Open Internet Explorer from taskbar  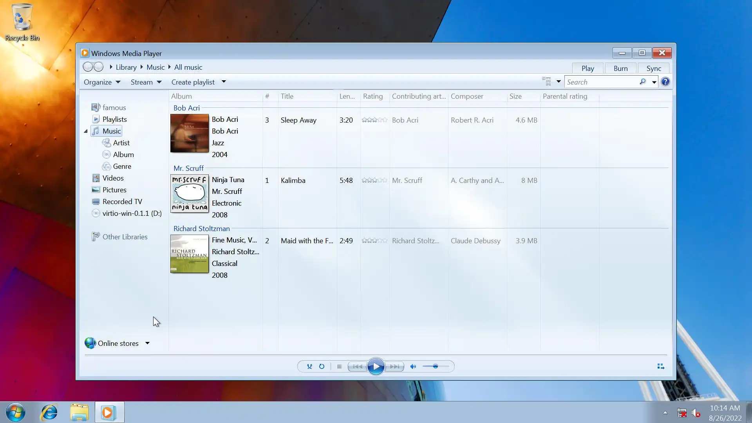point(49,412)
